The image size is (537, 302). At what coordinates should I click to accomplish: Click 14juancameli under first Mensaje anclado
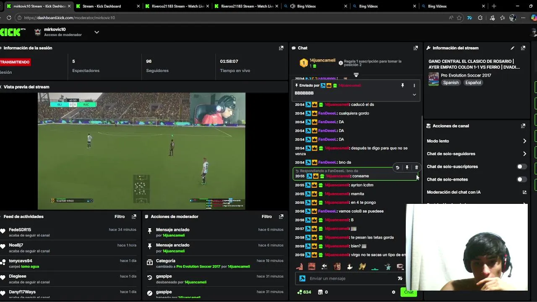[174, 235]
